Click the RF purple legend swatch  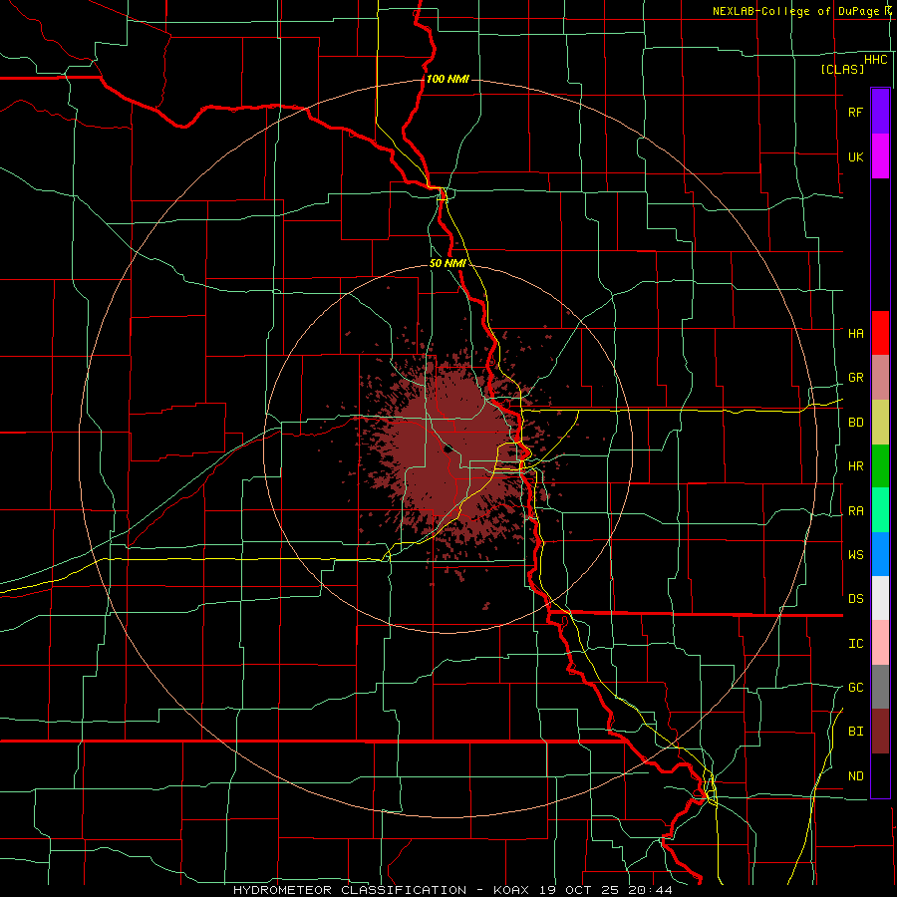[x=880, y=112]
